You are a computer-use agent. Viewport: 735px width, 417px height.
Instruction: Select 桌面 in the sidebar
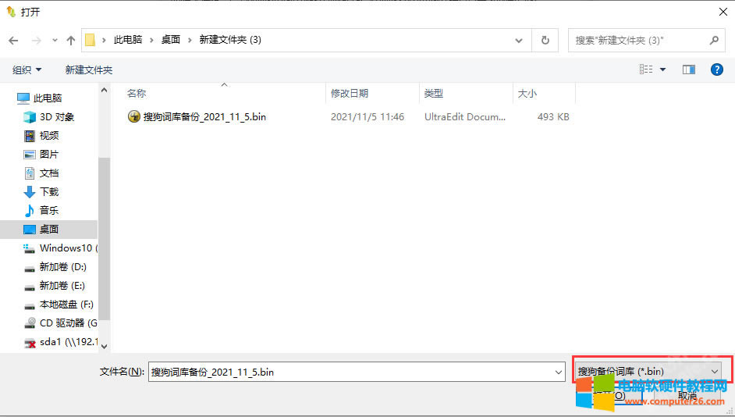(x=48, y=230)
